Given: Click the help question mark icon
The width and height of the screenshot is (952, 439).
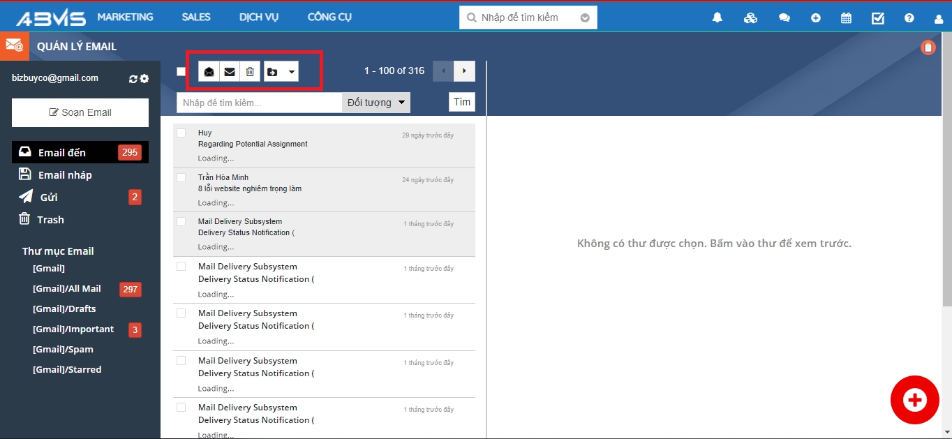Looking at the screenshot, I should (909, 18).
